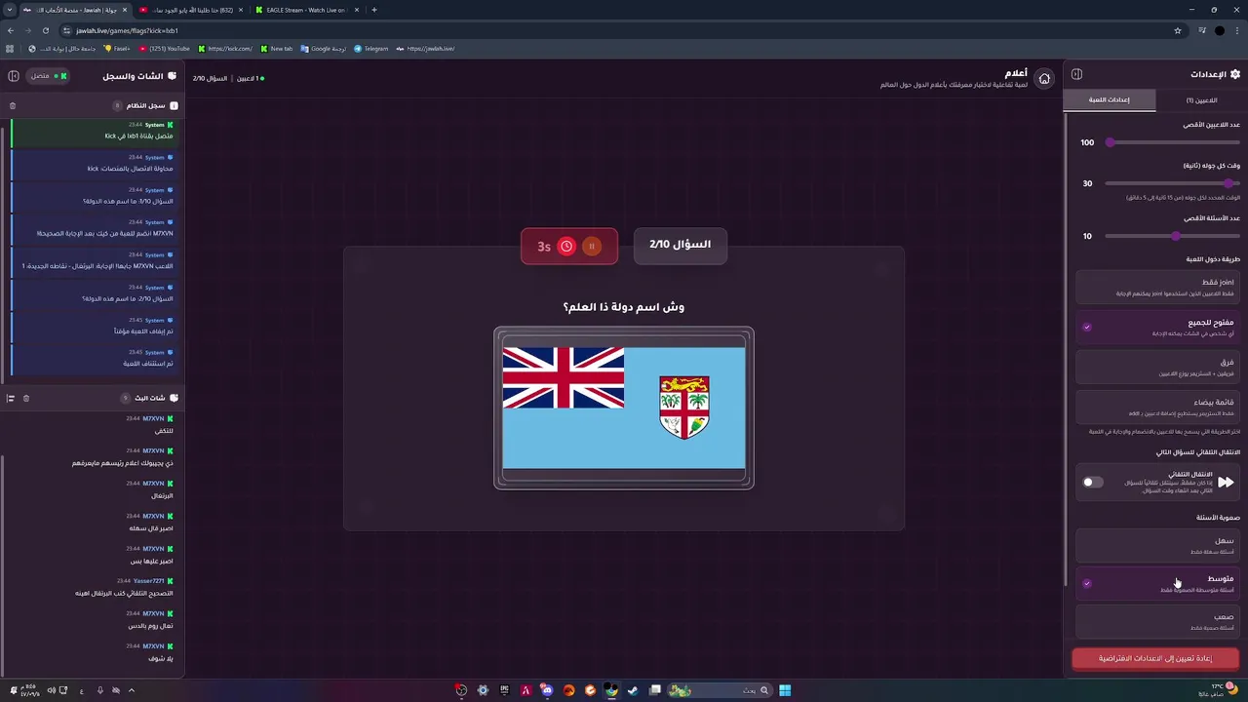
Task: Open the Telegram bookmark
Action: coord(370,48)
